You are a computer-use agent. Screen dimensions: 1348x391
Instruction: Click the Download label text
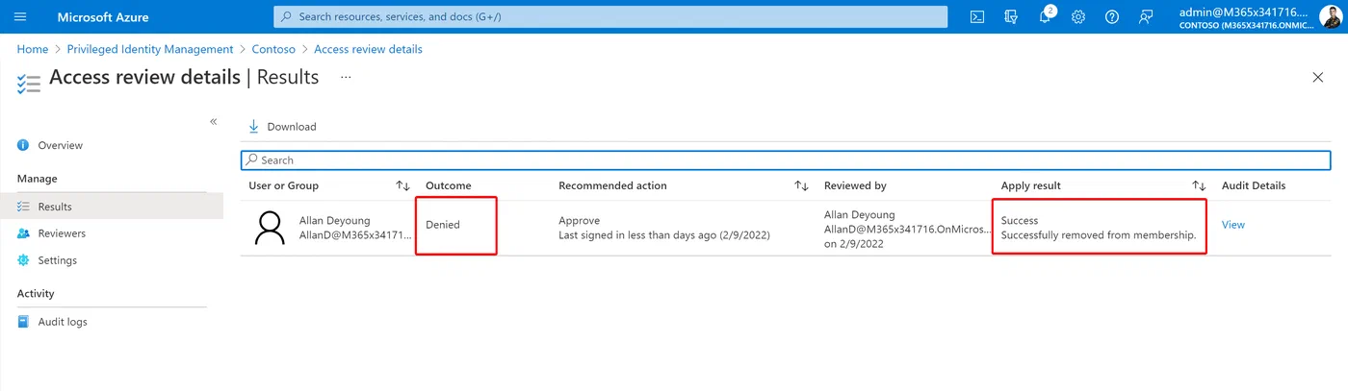tap(292, 127)
